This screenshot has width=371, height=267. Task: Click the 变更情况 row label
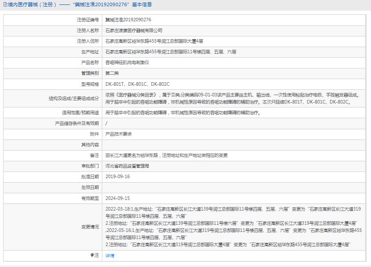click(90, 227)
